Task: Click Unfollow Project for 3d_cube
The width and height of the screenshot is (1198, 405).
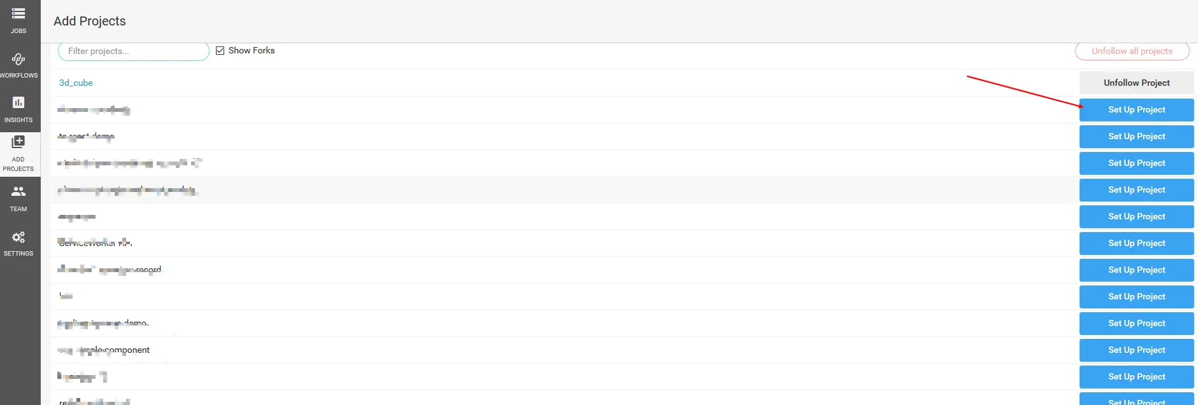Action: tap(1136, 83)
